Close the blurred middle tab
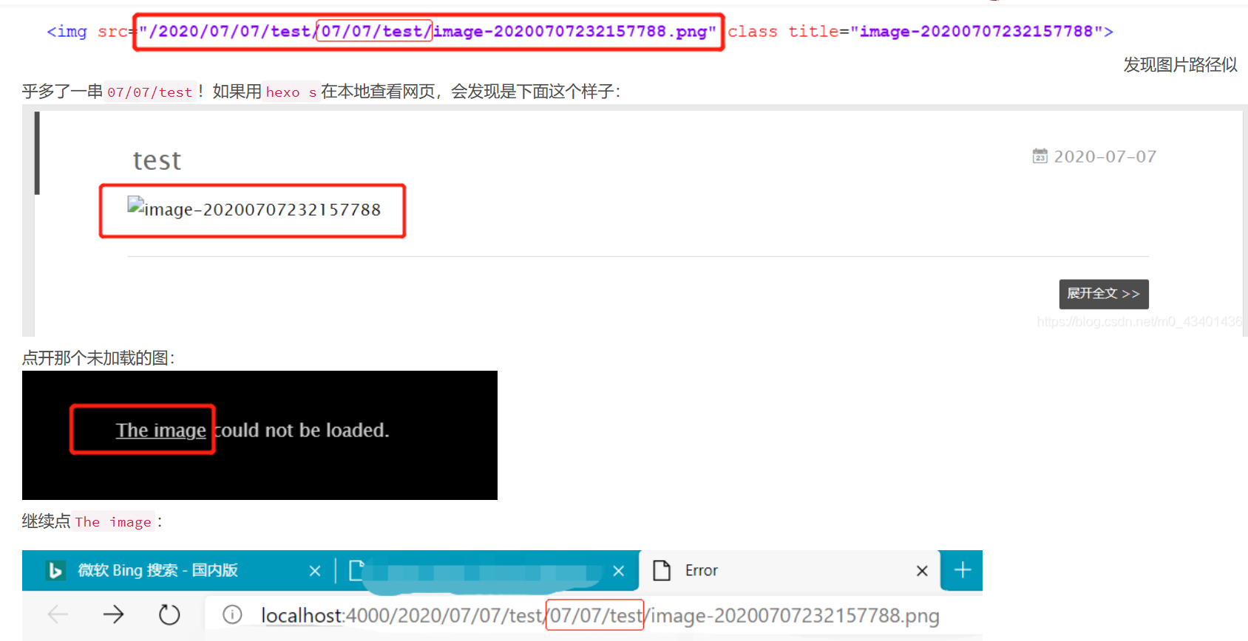Viewport: 1248px width, 641px height. point(619,571)
